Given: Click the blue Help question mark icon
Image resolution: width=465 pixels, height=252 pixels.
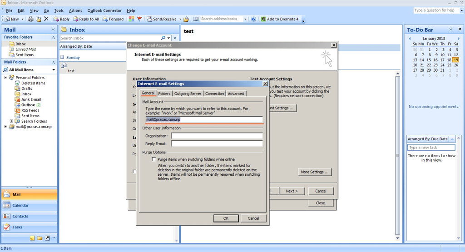Looking at the screenshot, I should coord(253,19).
